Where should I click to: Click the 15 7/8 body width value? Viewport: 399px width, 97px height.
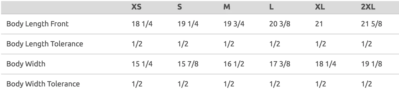point(188,64)
